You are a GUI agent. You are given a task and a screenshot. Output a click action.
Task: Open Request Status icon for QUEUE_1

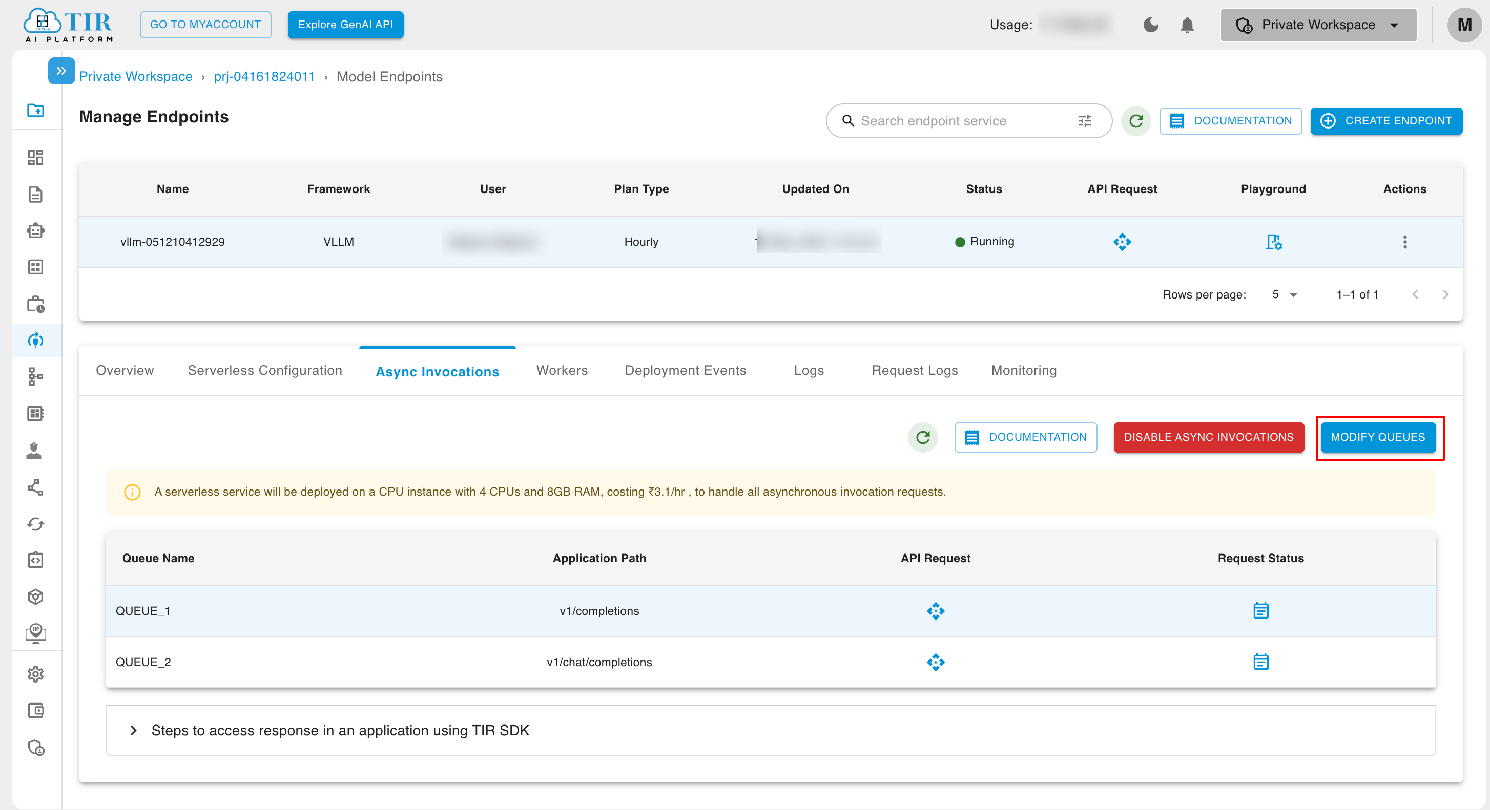pyautogui.click(x=1261, y=610)
